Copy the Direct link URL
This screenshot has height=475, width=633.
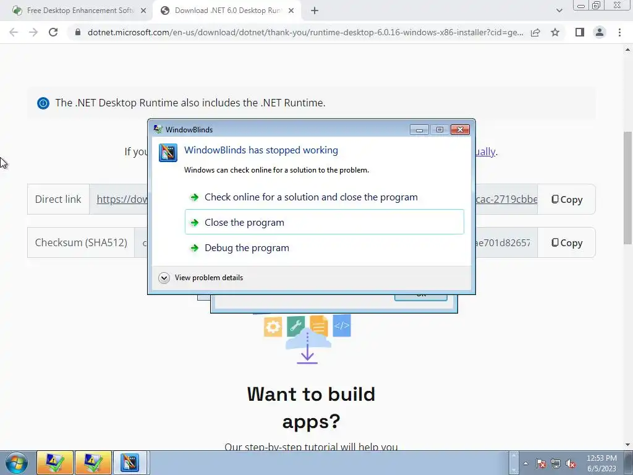coord(567,200)
